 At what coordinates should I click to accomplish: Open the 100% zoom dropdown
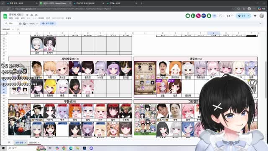pyautogui.click(x=33, y=23)
